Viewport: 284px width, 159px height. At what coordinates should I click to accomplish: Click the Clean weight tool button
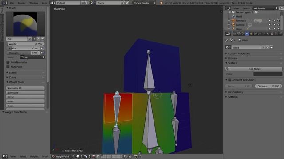coord(25,106)
